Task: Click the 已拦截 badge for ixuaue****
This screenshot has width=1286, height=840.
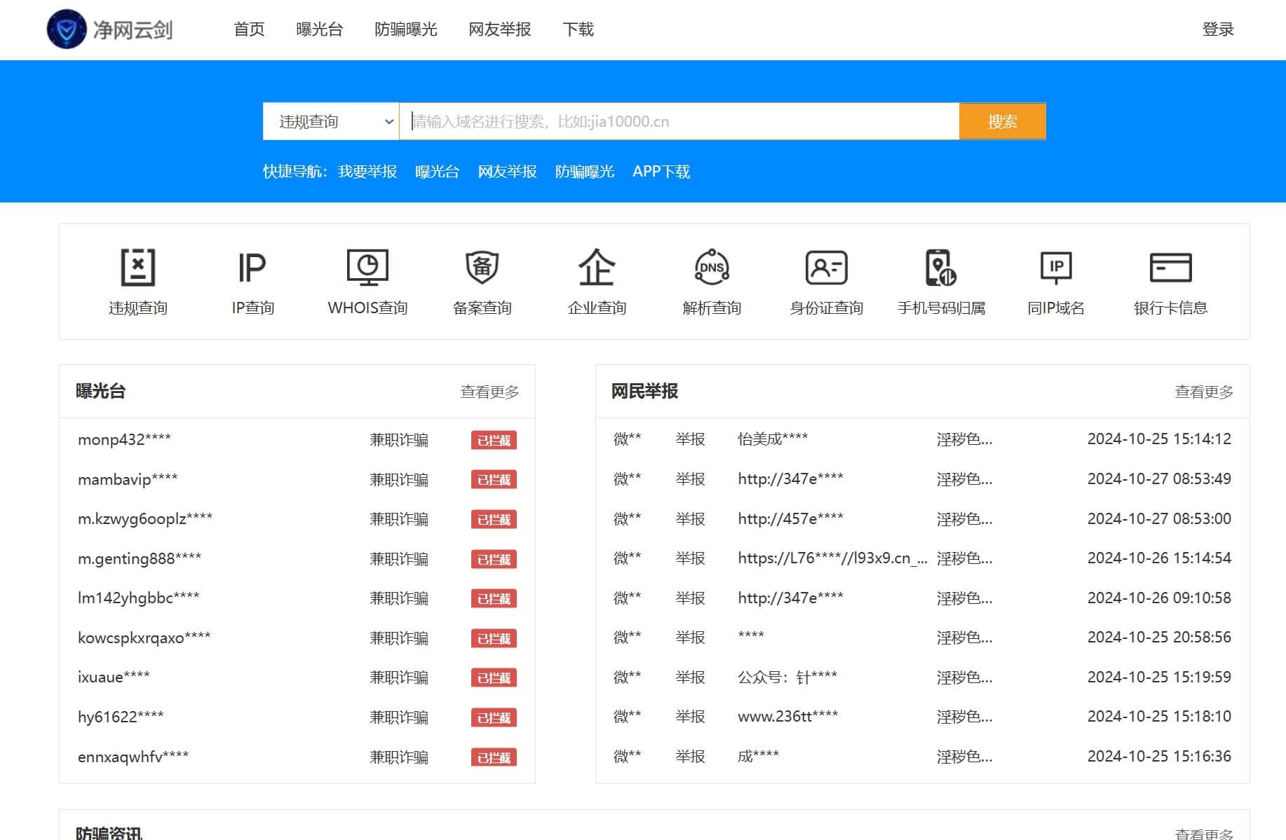Action: coord(494,677)
